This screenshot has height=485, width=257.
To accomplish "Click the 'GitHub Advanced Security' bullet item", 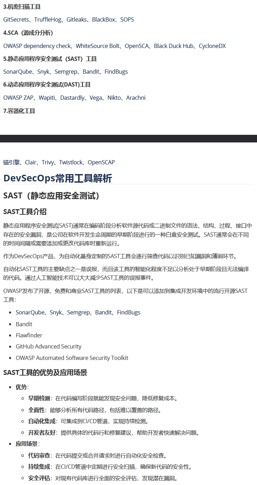I will pyautogui.click(x=49, y=346).
